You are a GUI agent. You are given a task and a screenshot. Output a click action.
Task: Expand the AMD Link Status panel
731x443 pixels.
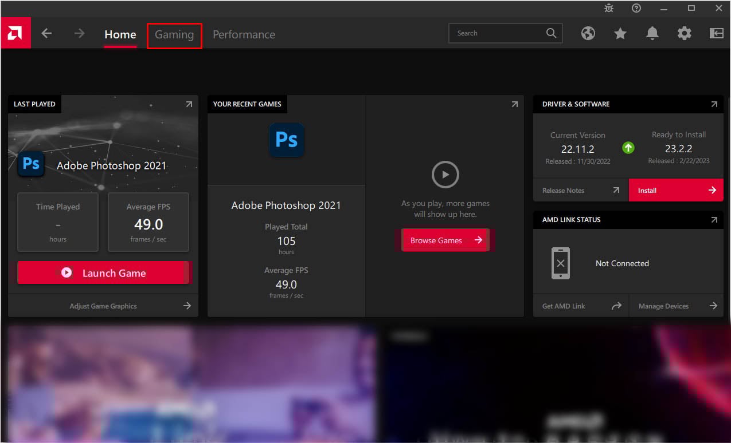point(714,219)
